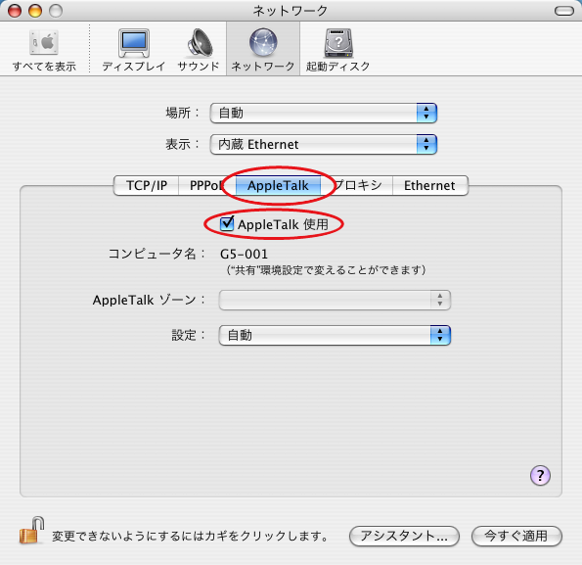Open help with the purple question mark

[x=540, y=476]
